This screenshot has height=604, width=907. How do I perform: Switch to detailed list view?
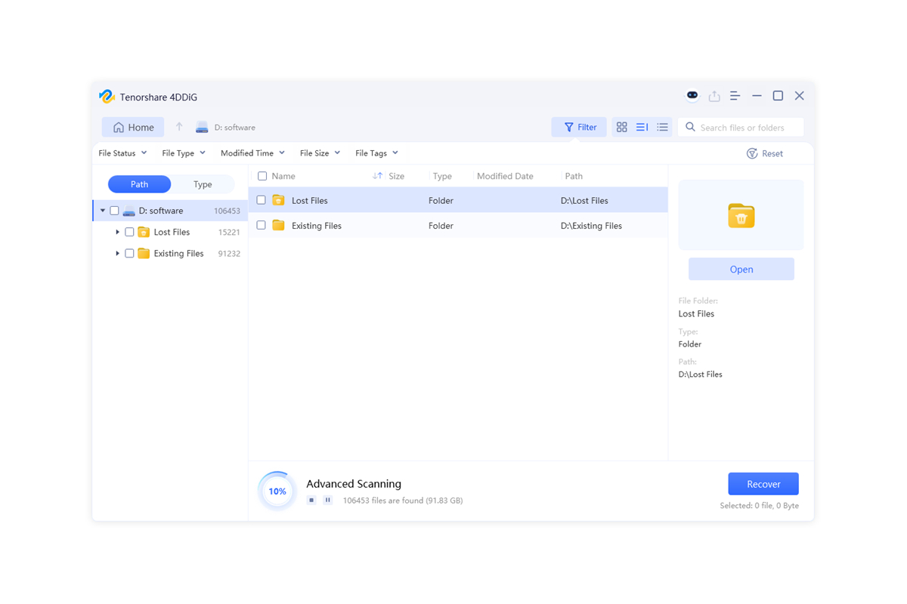tap(642, 127)
